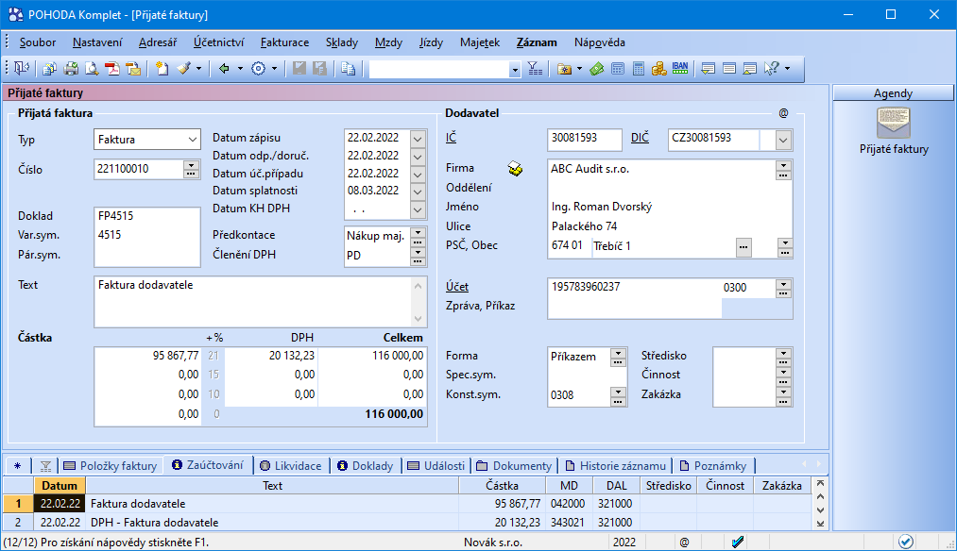
Task: Open dropdown arrow next to gear icon
Action: [x=274, y=69]
